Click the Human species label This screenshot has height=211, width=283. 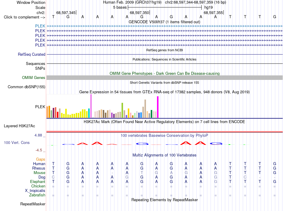39,164
